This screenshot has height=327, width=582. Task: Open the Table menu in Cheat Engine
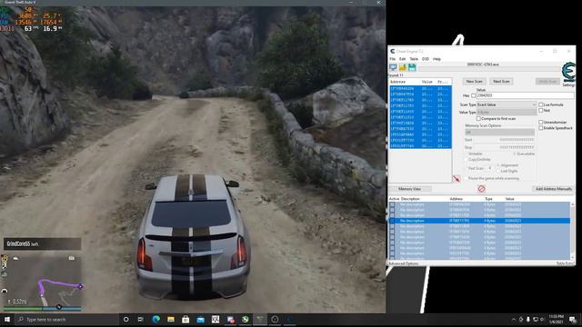(414, 59)
